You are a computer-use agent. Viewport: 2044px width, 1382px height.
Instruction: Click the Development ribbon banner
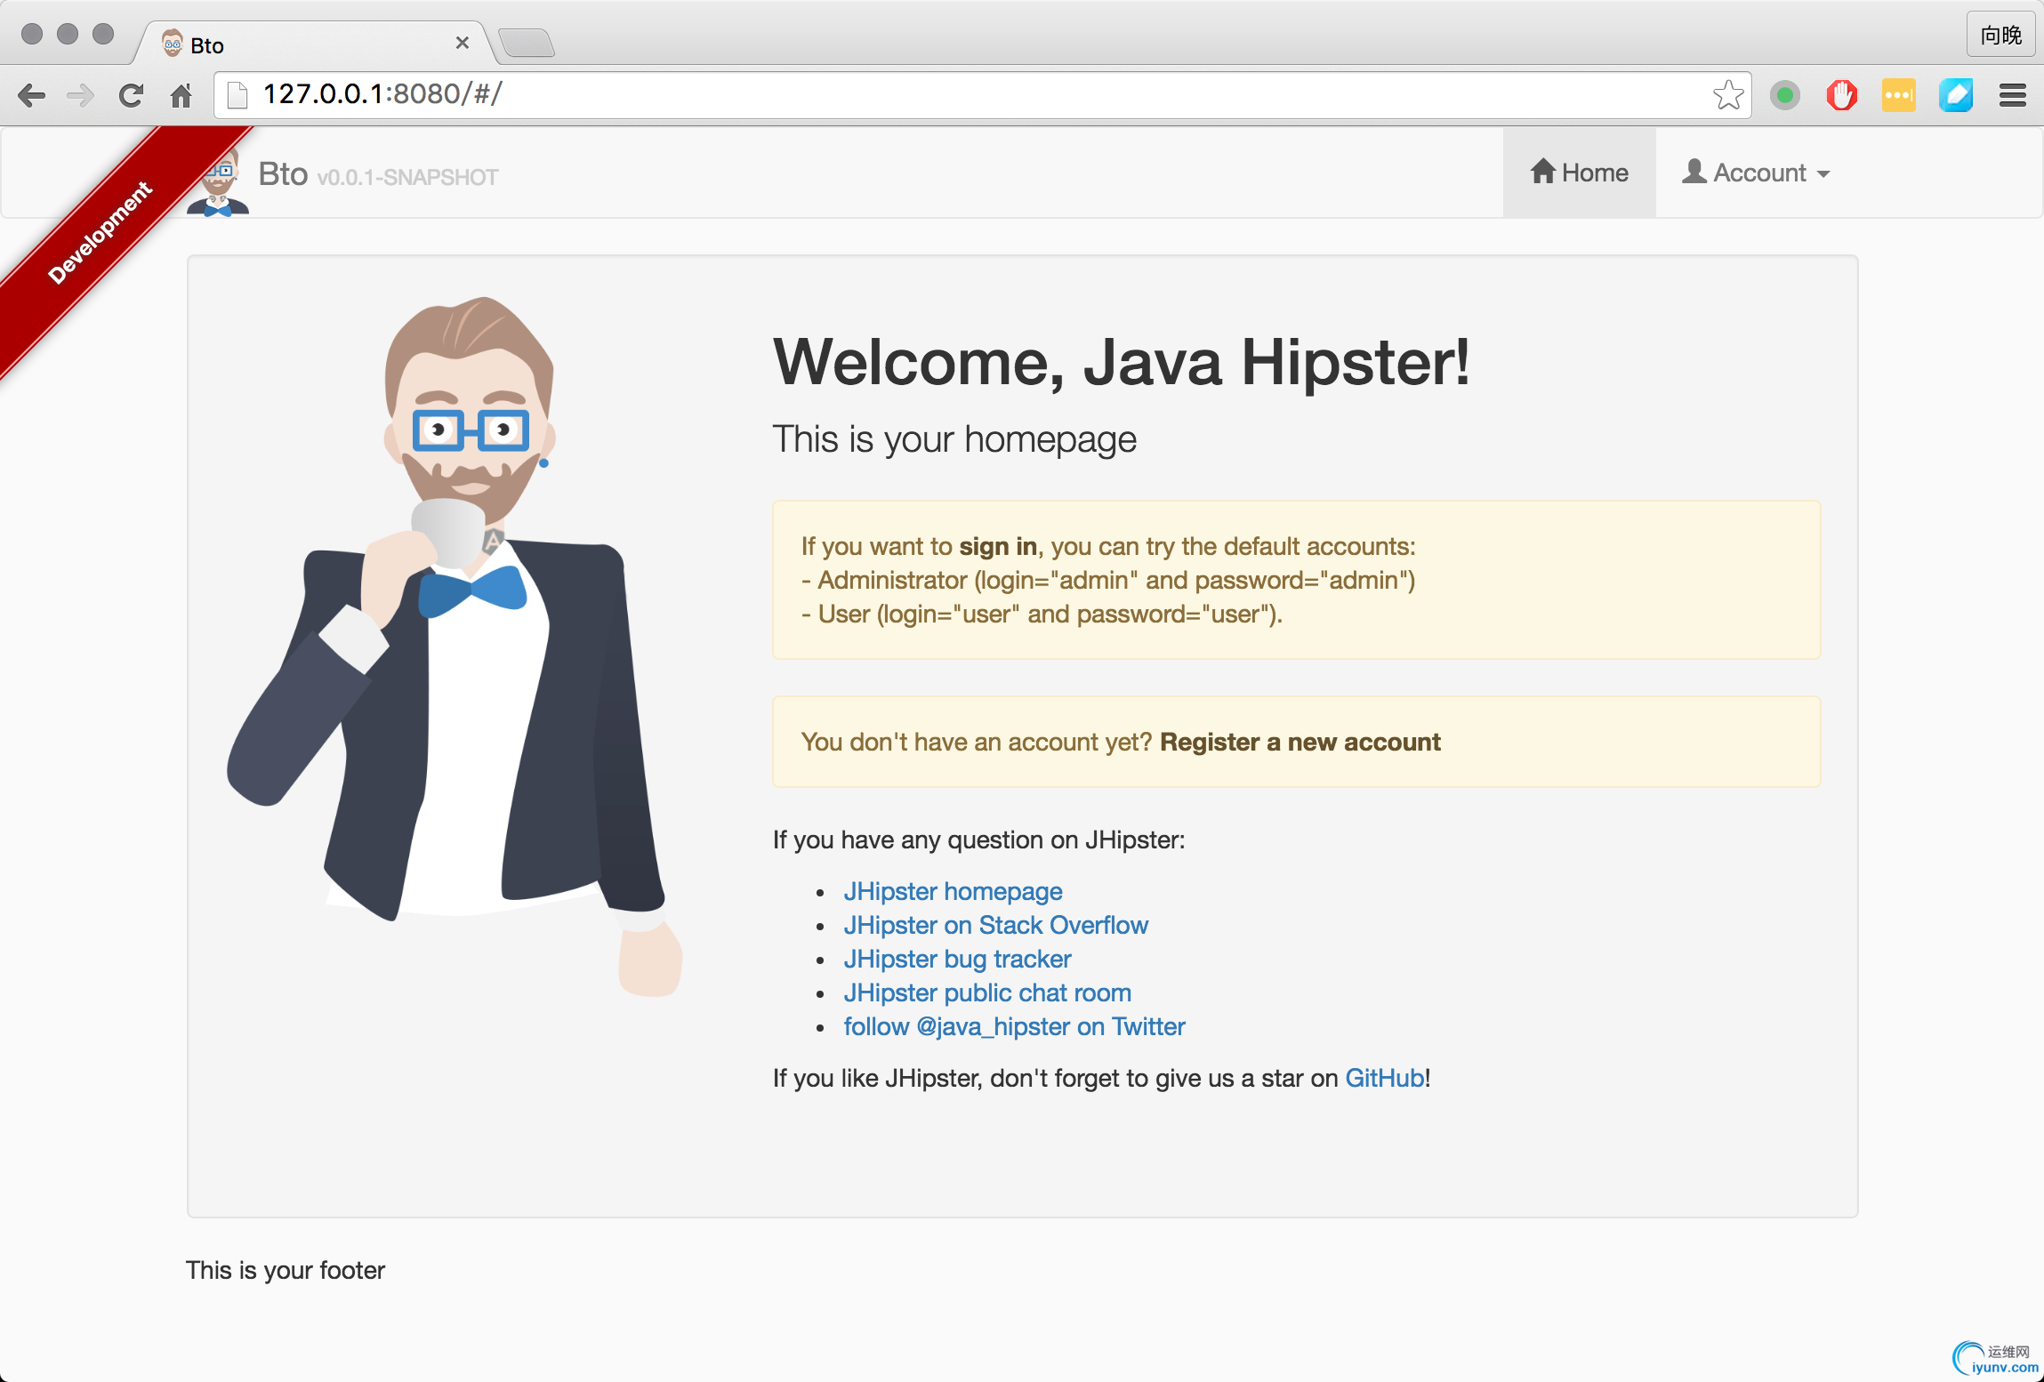(101, 233)
